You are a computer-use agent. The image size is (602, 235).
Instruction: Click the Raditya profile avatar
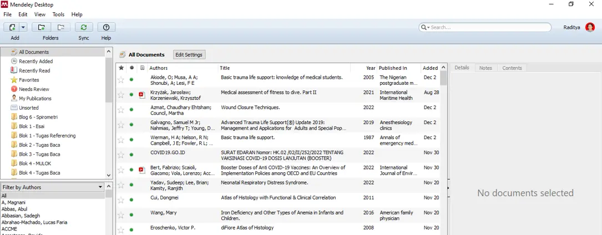click(x=590, y=27)
